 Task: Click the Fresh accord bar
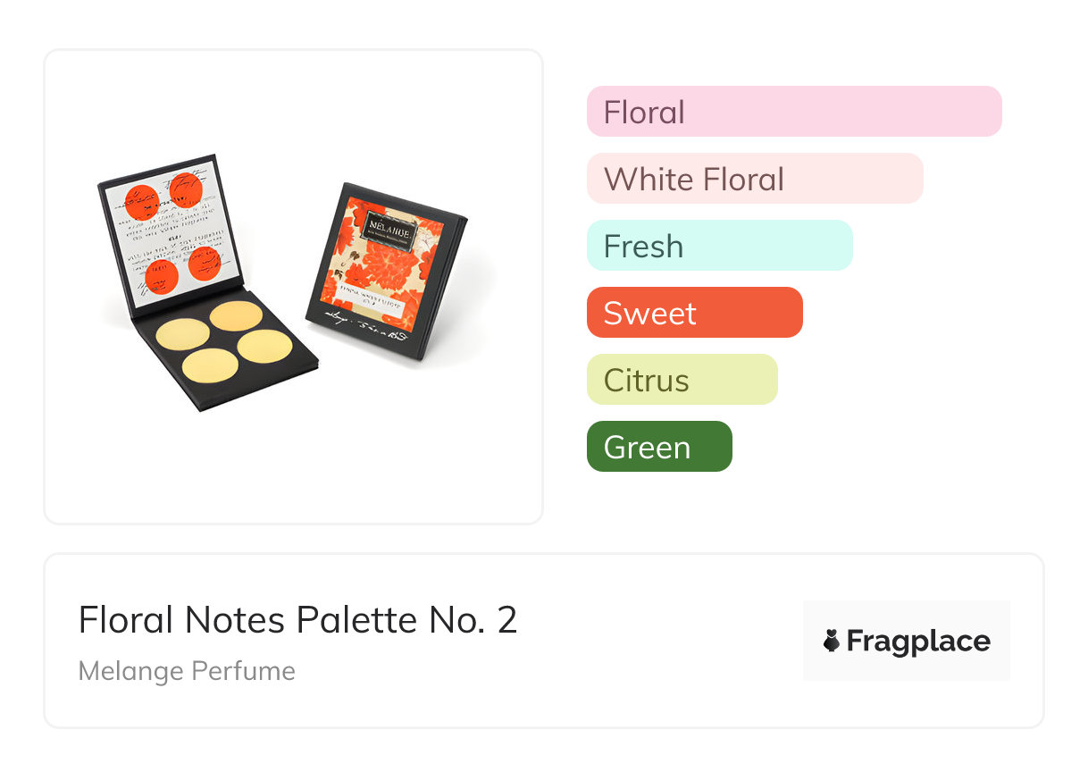coord(719,246)
